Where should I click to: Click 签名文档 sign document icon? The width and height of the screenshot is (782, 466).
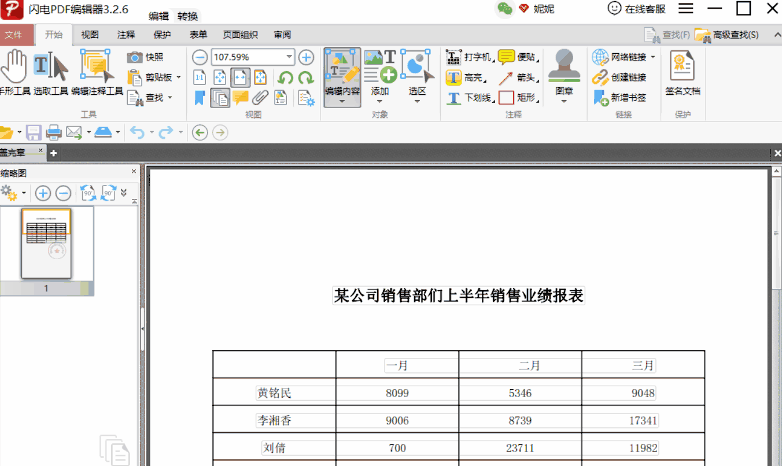click(683, 73)
